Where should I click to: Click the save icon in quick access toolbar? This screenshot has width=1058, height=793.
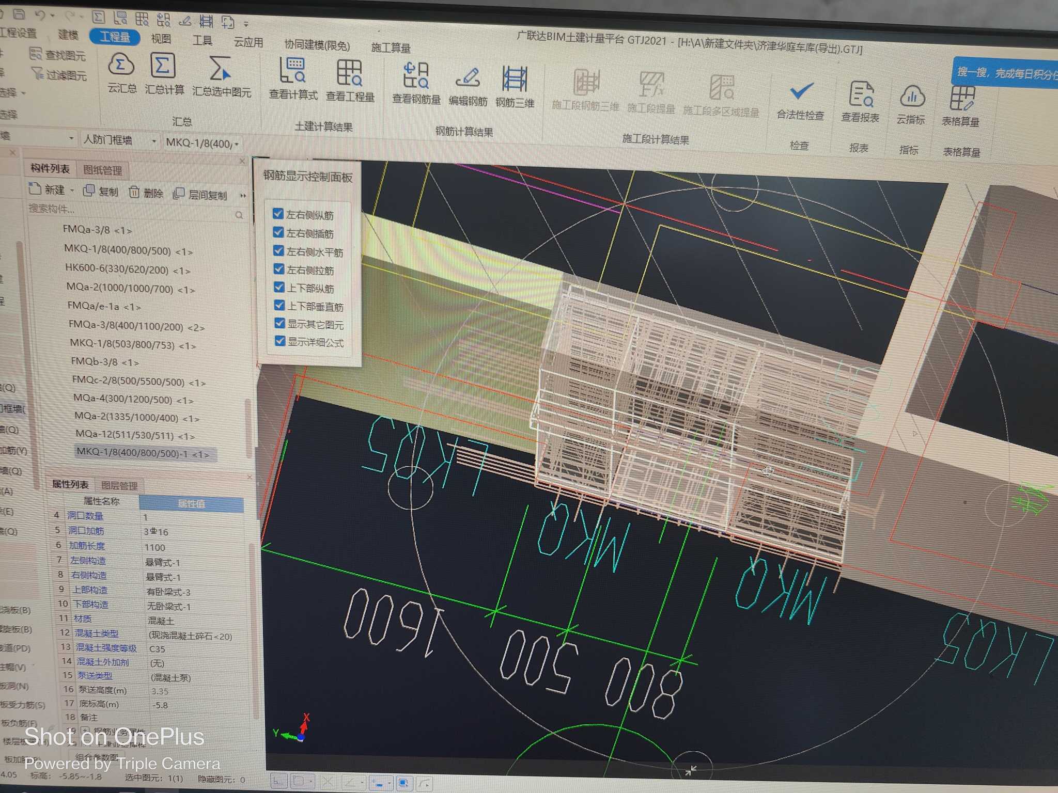click(19, 14)
